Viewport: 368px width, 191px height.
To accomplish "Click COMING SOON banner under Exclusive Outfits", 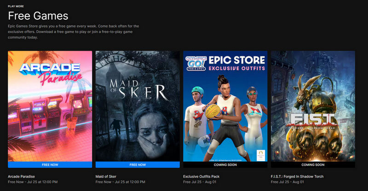I will [225, 164].
